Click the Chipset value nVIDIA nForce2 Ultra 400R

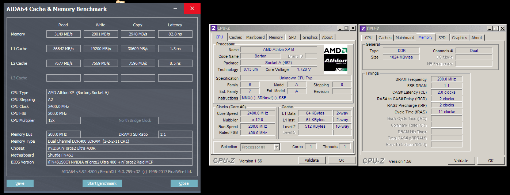tap(119, 148)
